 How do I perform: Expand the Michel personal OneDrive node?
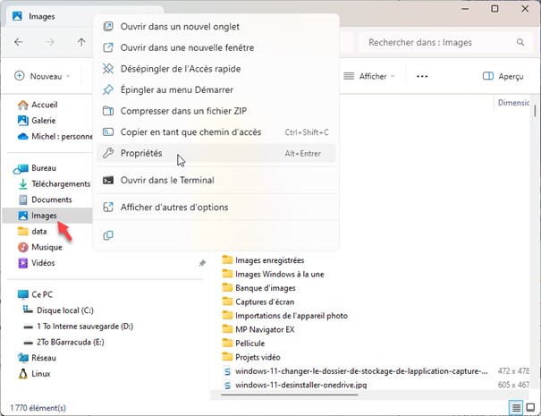click(x=7, y=137)
